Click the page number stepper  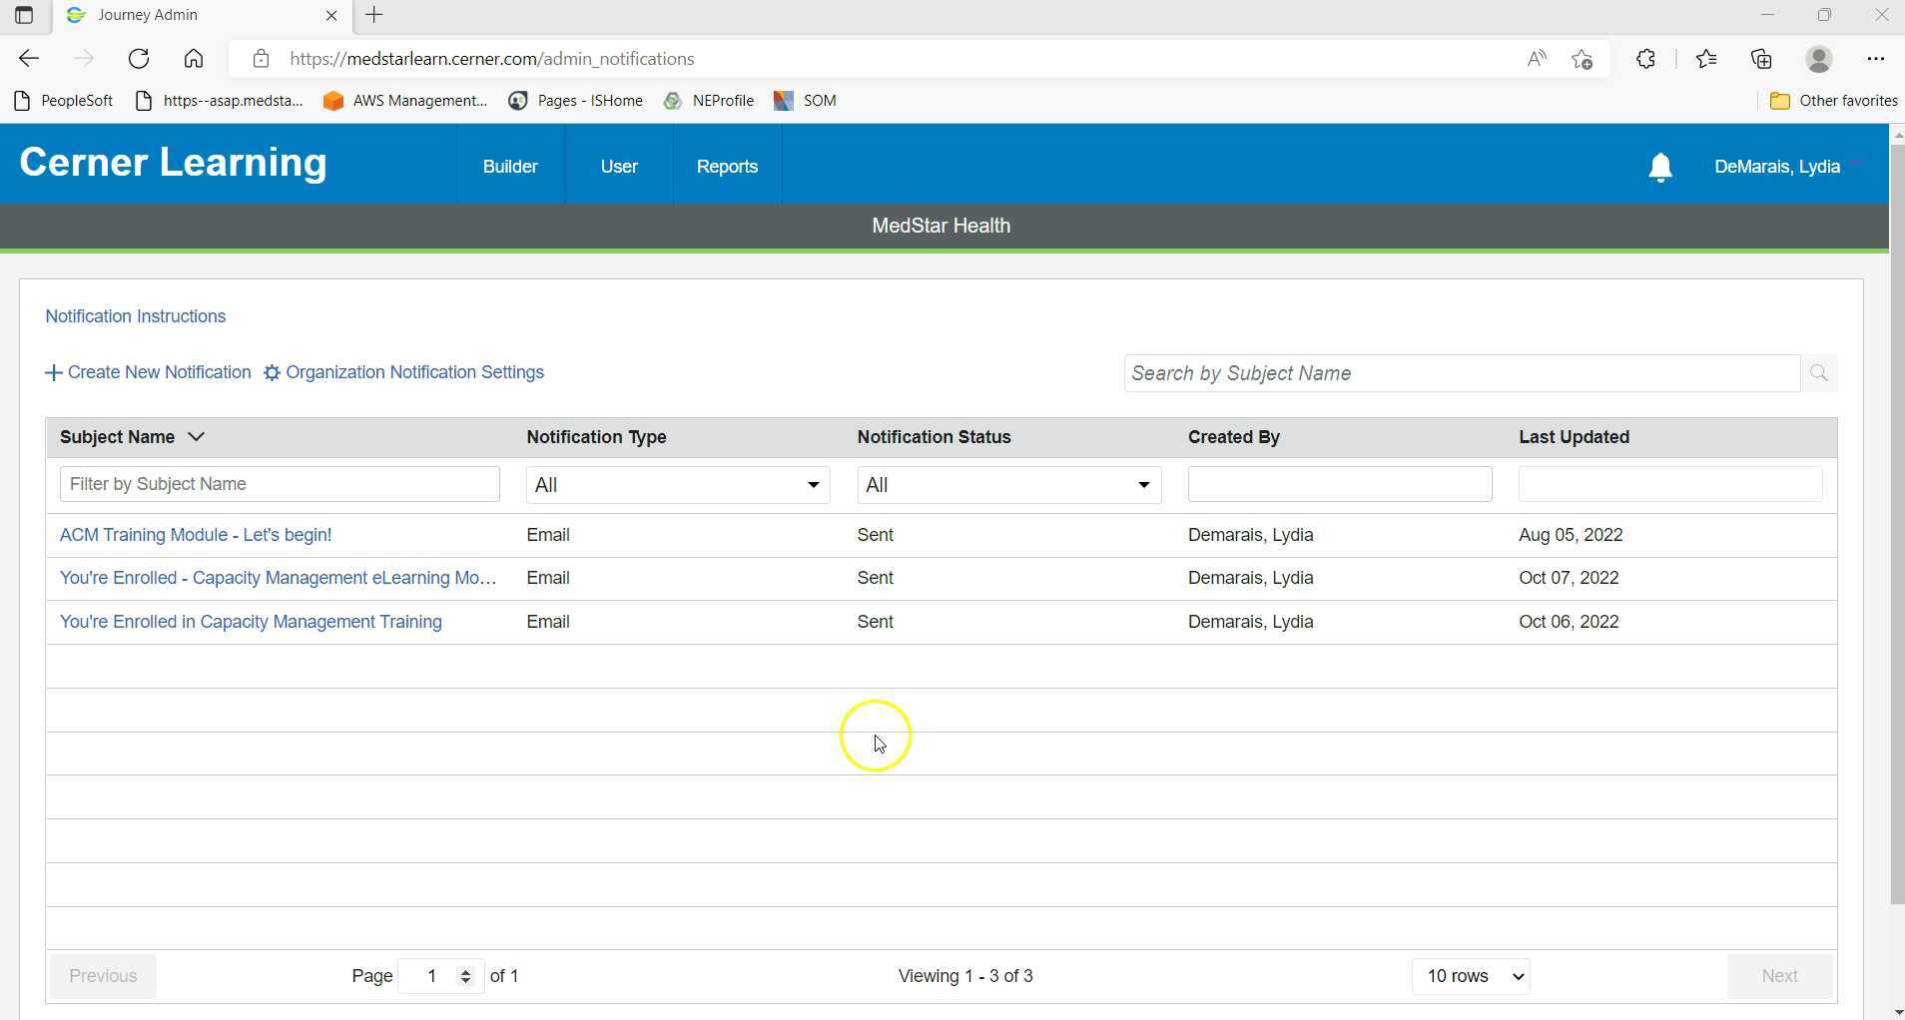(x=464, y=976)
